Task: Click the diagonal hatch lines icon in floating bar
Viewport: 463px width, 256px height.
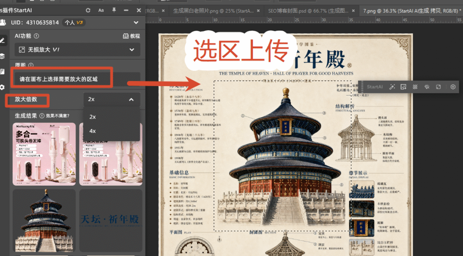Action: [415, 87]
